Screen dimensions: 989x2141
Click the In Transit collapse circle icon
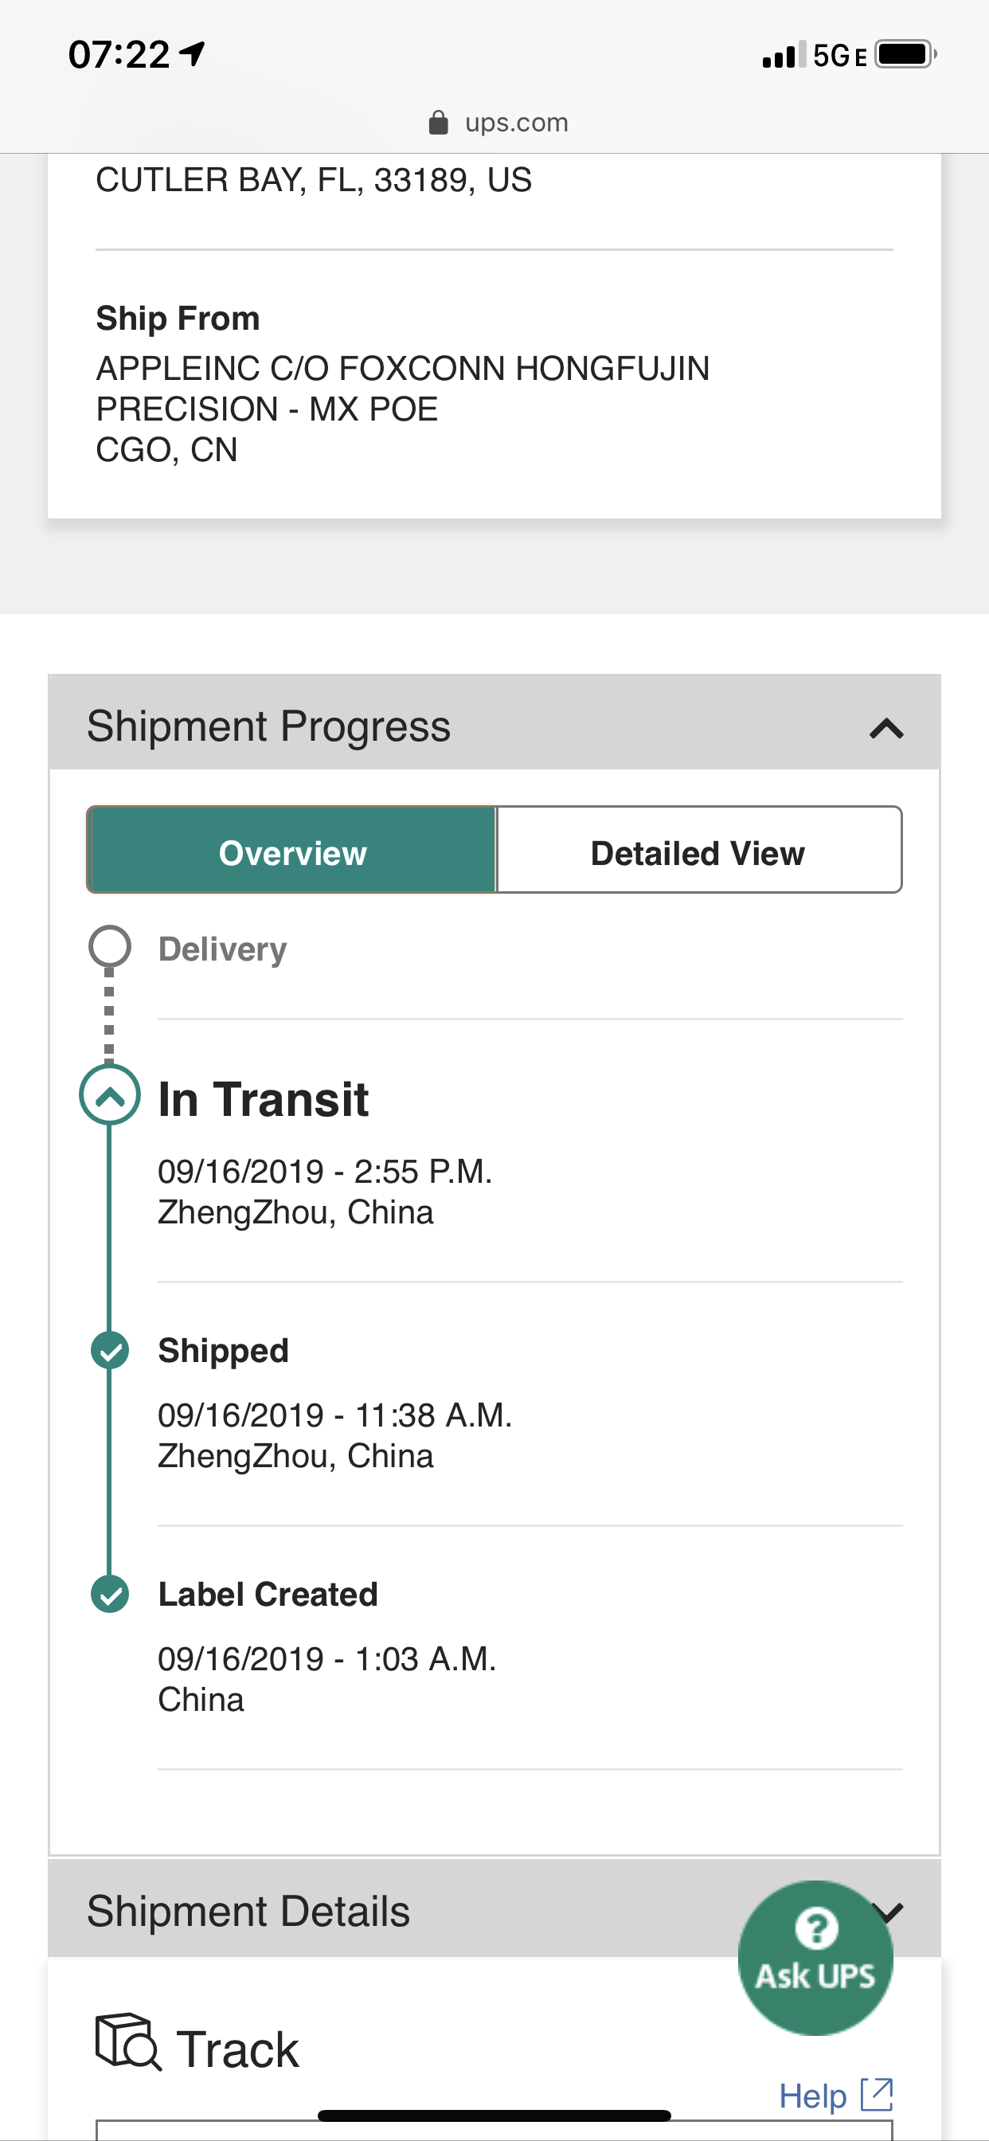[x=110, y=1095]
